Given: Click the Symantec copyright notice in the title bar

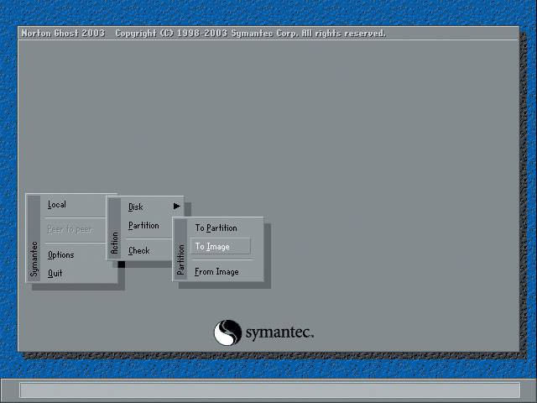Looking at the screenshot, I should [x=250, y=34].
